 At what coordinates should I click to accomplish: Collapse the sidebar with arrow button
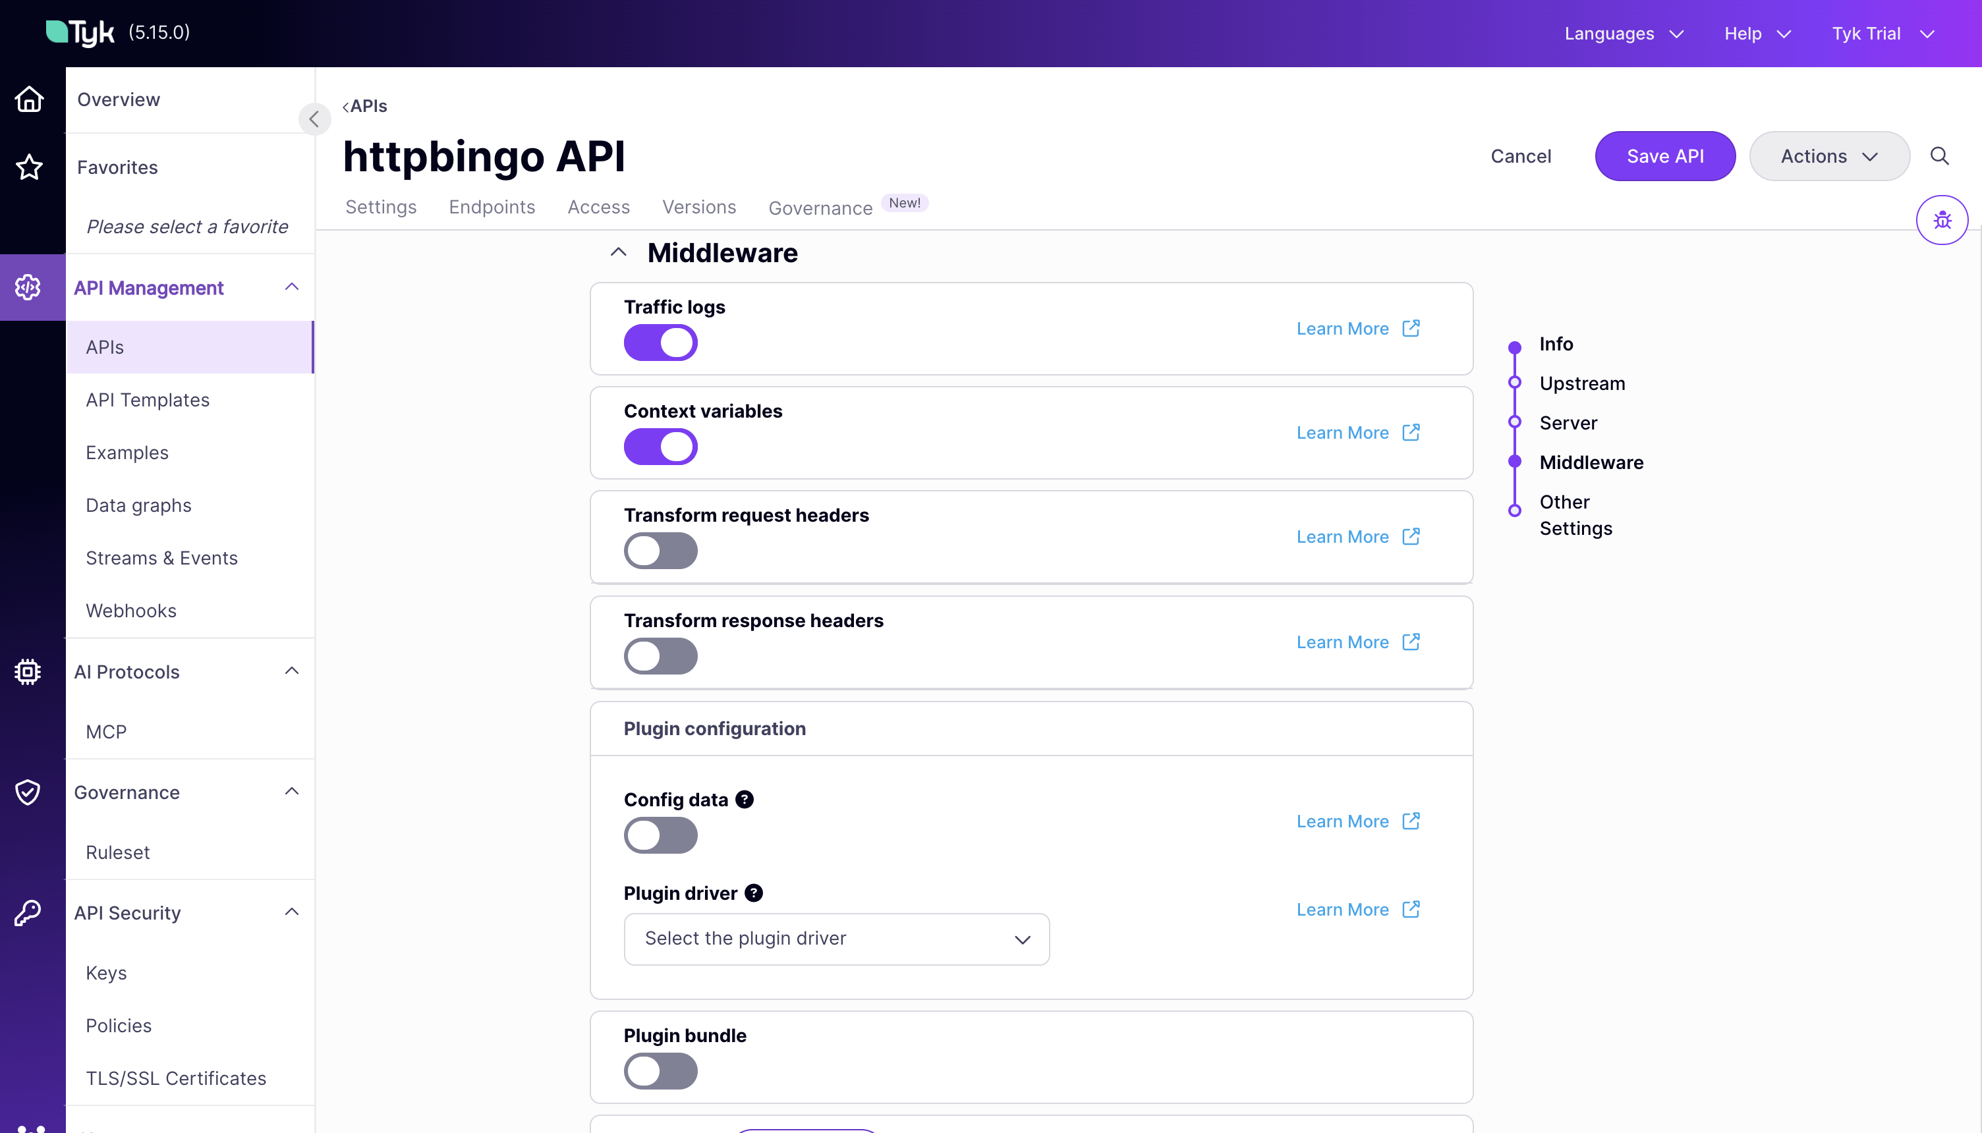click(314, 119)
